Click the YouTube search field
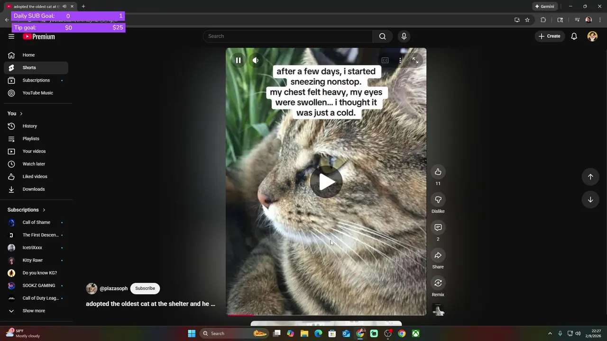 pyautogui.click(x=288, y=36)
